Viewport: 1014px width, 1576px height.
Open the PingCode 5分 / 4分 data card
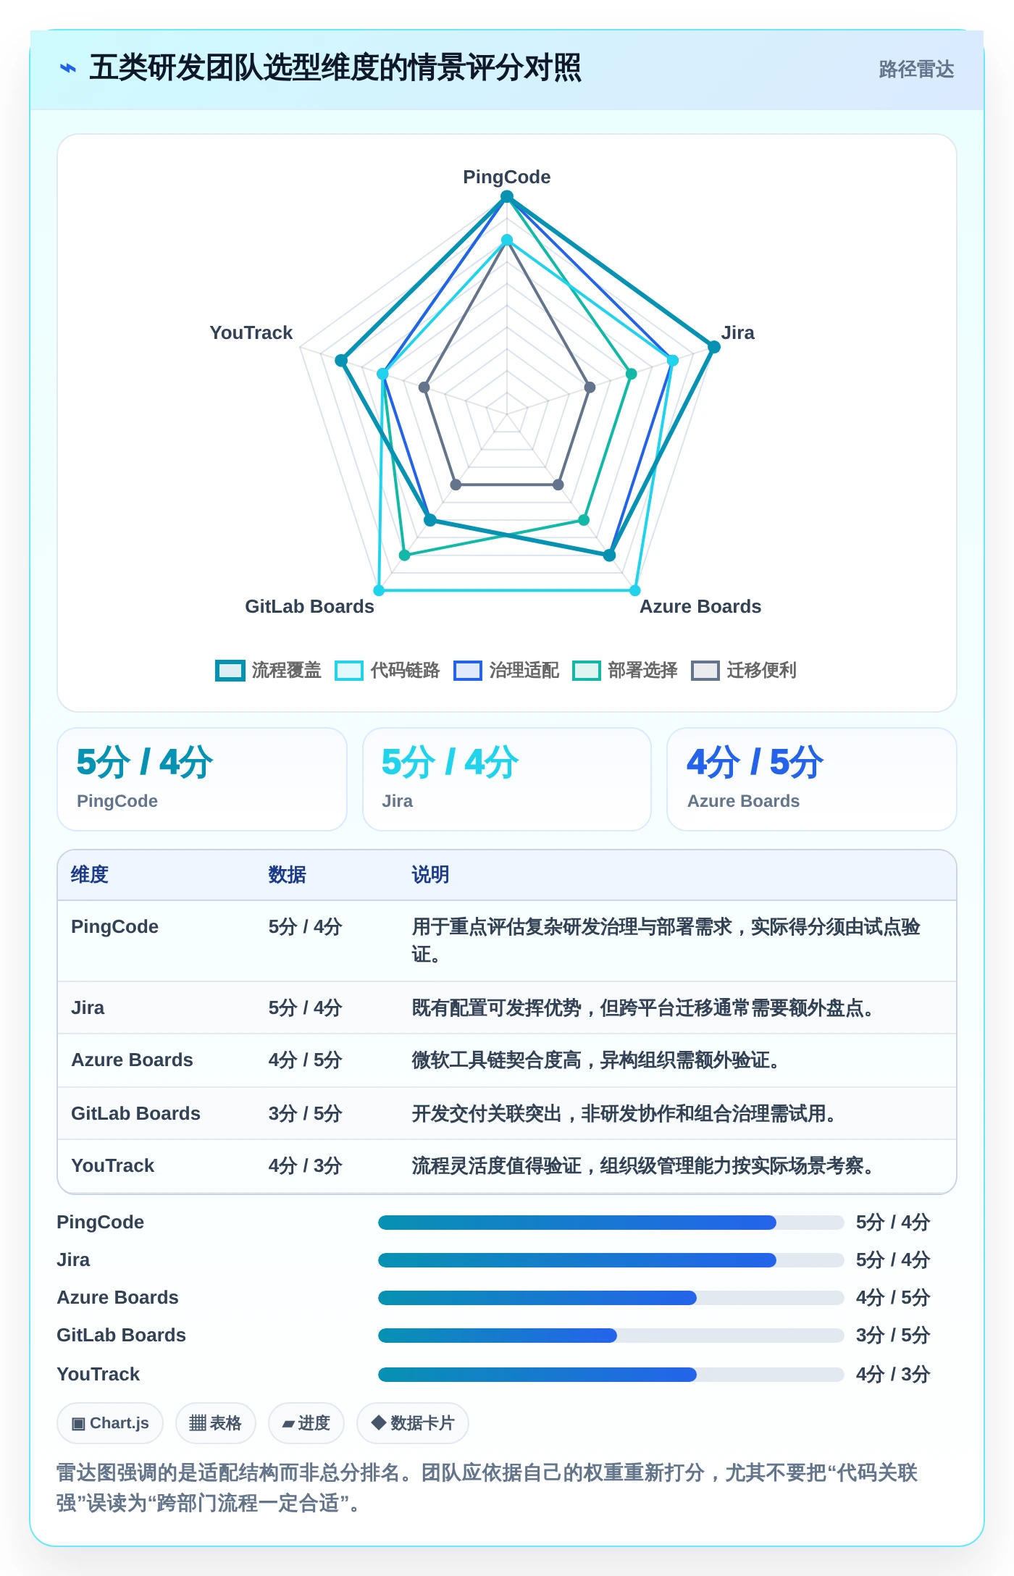point(202,779)
